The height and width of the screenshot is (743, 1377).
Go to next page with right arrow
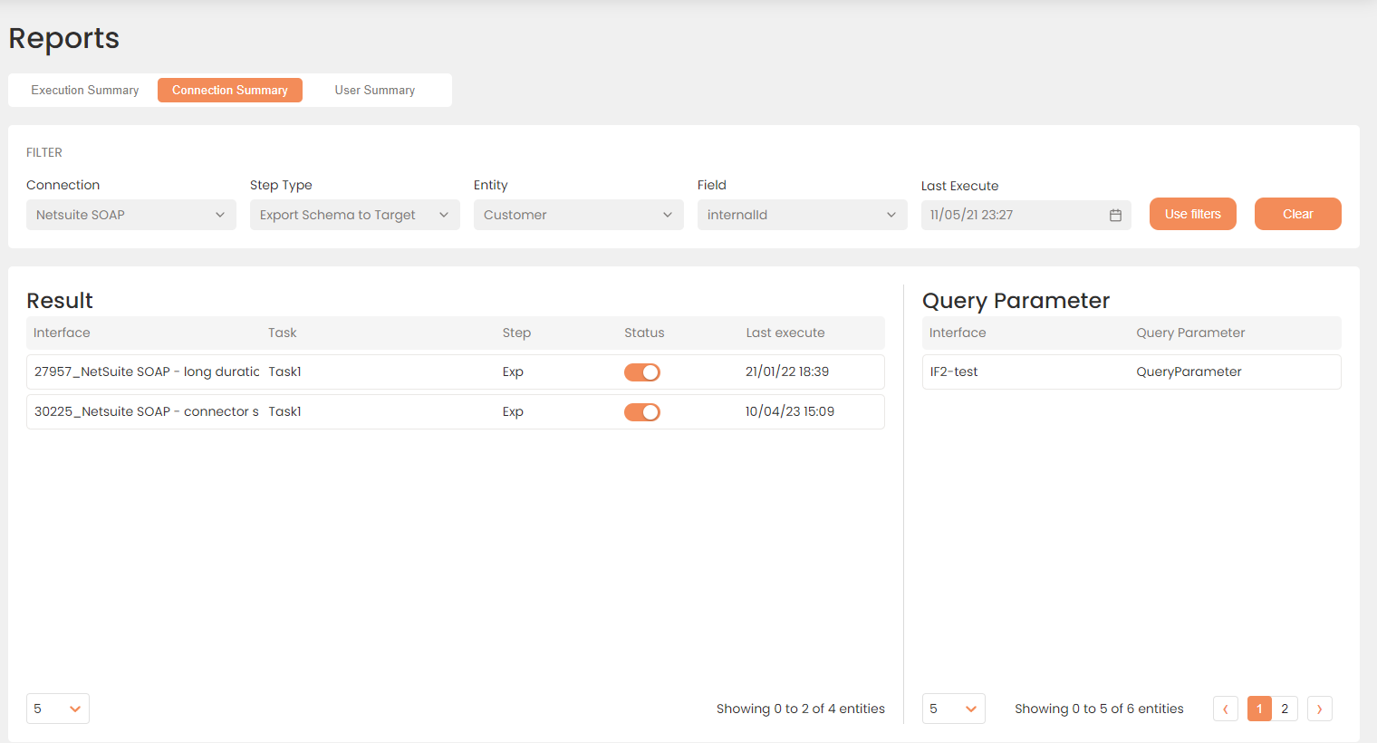coord(1320,709)
